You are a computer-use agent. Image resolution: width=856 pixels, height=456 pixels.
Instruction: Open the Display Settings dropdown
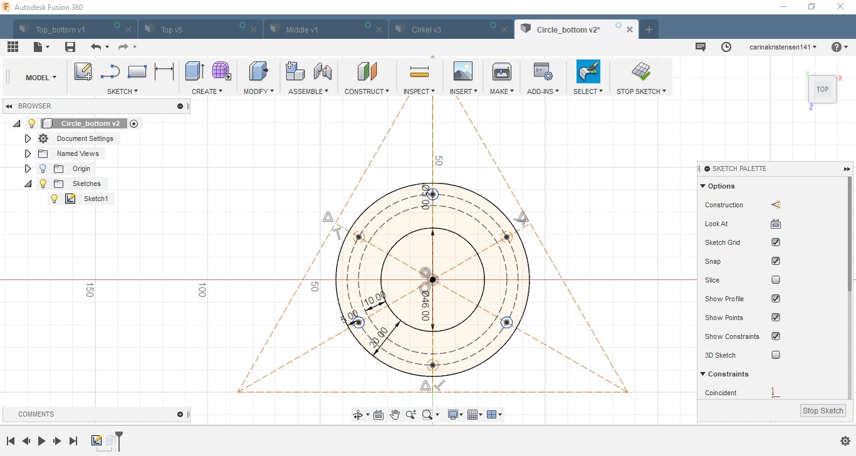456,415
